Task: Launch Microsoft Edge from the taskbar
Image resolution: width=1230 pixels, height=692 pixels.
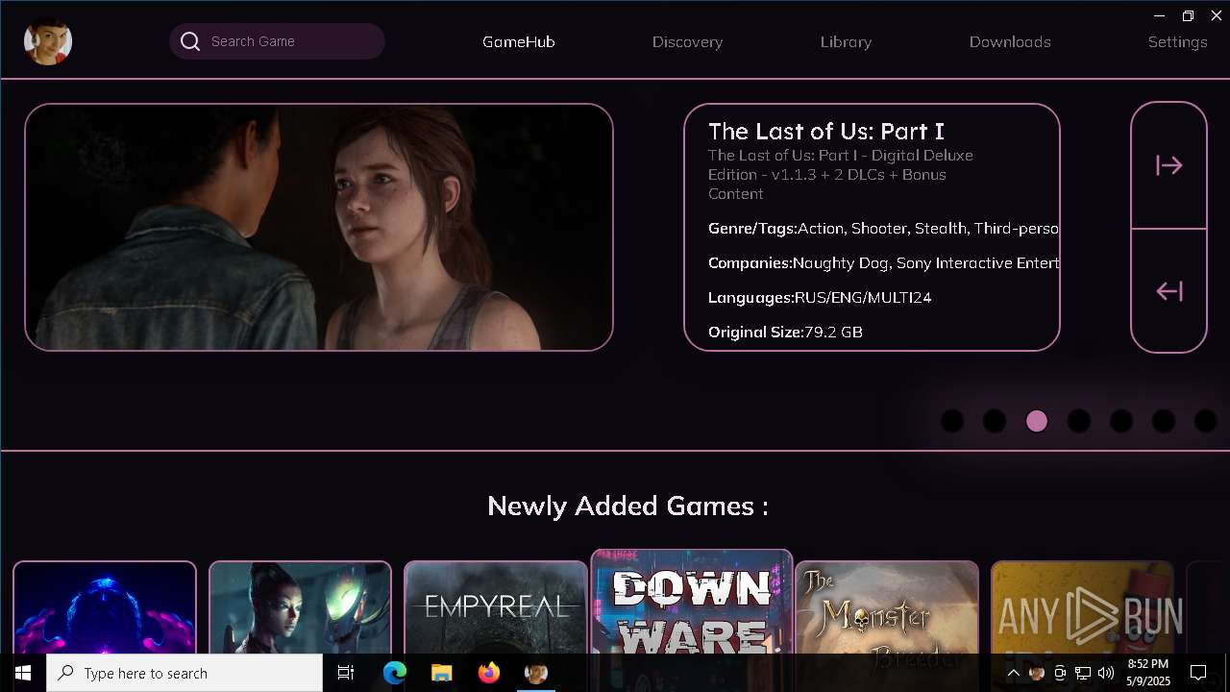Action: (x=395, y=673)
